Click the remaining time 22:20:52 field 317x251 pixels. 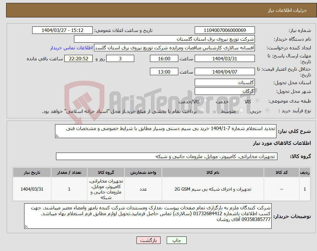click(x=79, y=59)
